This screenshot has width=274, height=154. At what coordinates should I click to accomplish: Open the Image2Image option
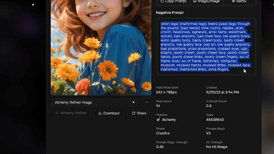tap(206, 2)
